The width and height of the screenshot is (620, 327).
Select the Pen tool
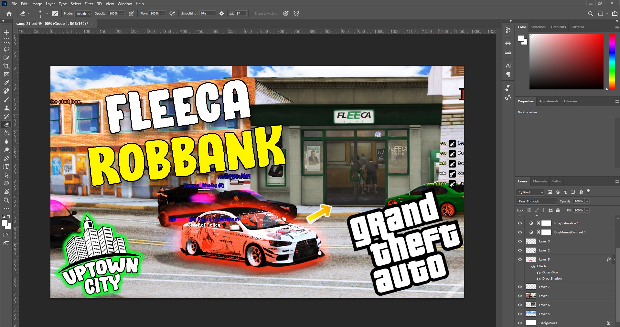tap(6, 158)
